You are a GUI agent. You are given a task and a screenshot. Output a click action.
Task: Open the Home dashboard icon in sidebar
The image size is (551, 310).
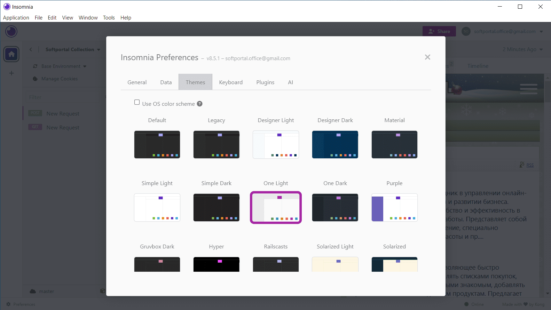click(11, 54)
